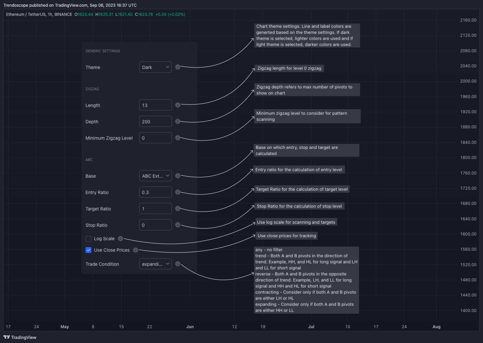
Task: Click the ZIGZAG section heading
Action: pyautogui.click(x=92, y=89)
